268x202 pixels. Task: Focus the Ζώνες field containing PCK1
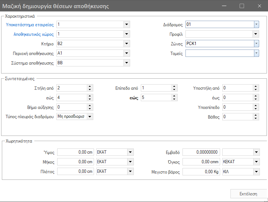click(220, 44)
